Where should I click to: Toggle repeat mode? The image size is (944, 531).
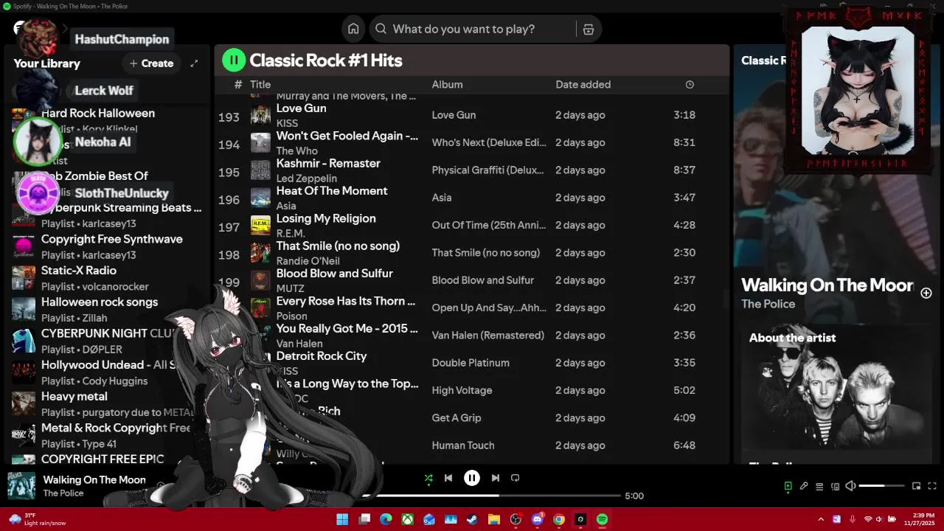pos(516,478)
